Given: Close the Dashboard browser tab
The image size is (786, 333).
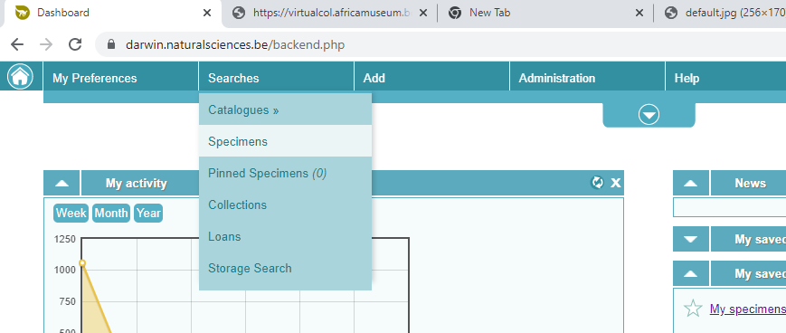Looking at the screenshot, I should (x=206, y=13).
